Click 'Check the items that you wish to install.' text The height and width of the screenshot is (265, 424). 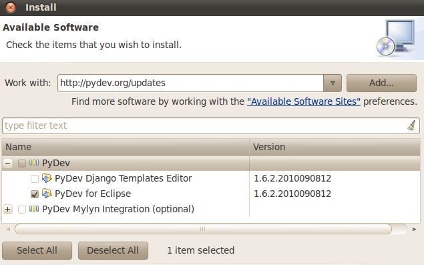pos(94,45)
